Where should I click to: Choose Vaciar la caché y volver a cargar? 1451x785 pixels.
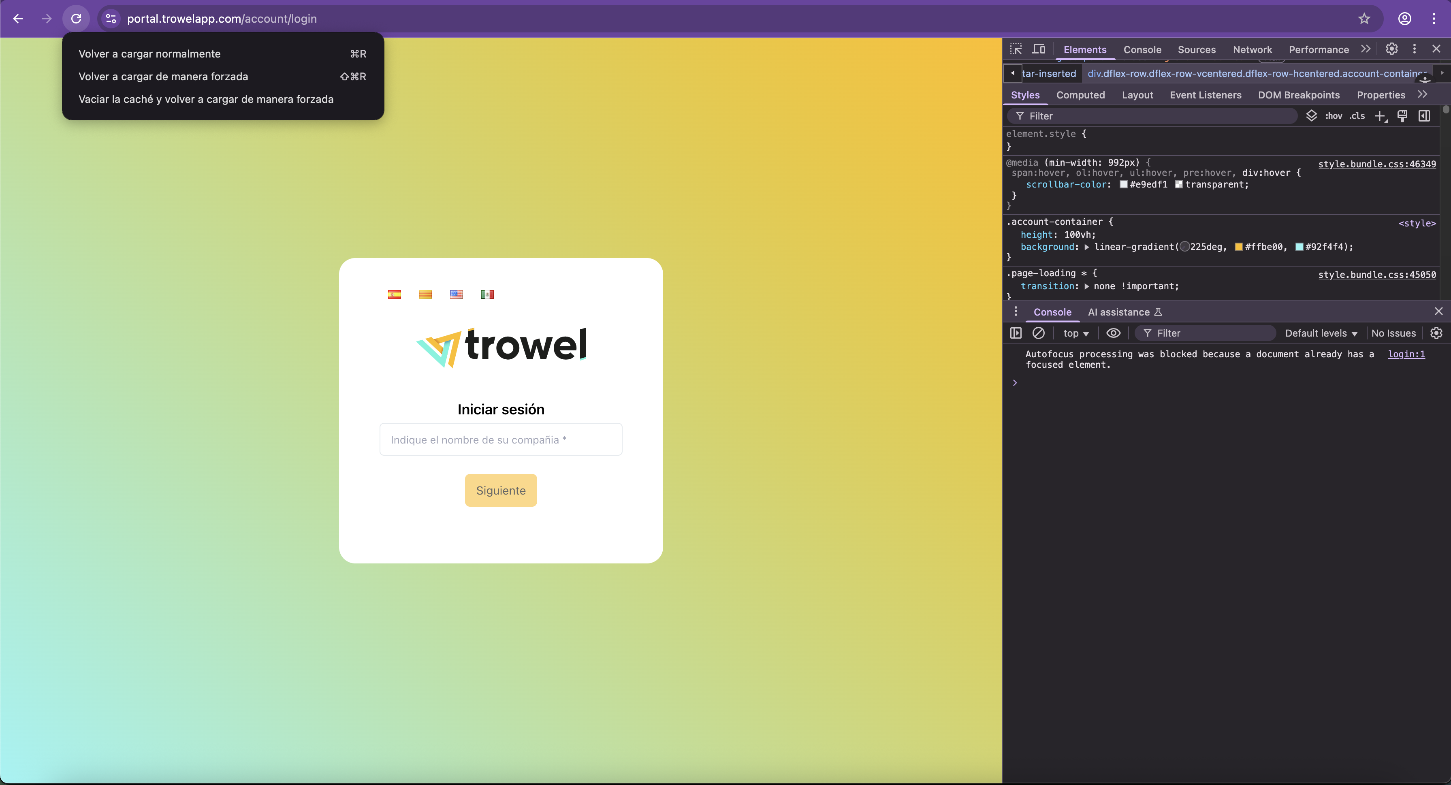(x=206, y=99)
